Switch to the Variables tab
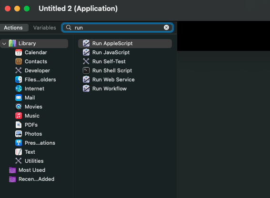The height and width of the screenshot is (198, 270). 45,28
